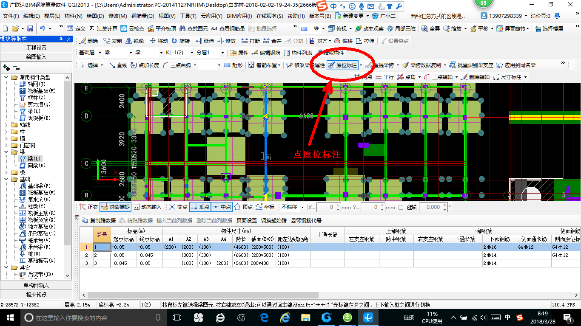This screenshot has width=581, height=326.
Task: Open the 报表预览 panel
Action: [36, 294]
